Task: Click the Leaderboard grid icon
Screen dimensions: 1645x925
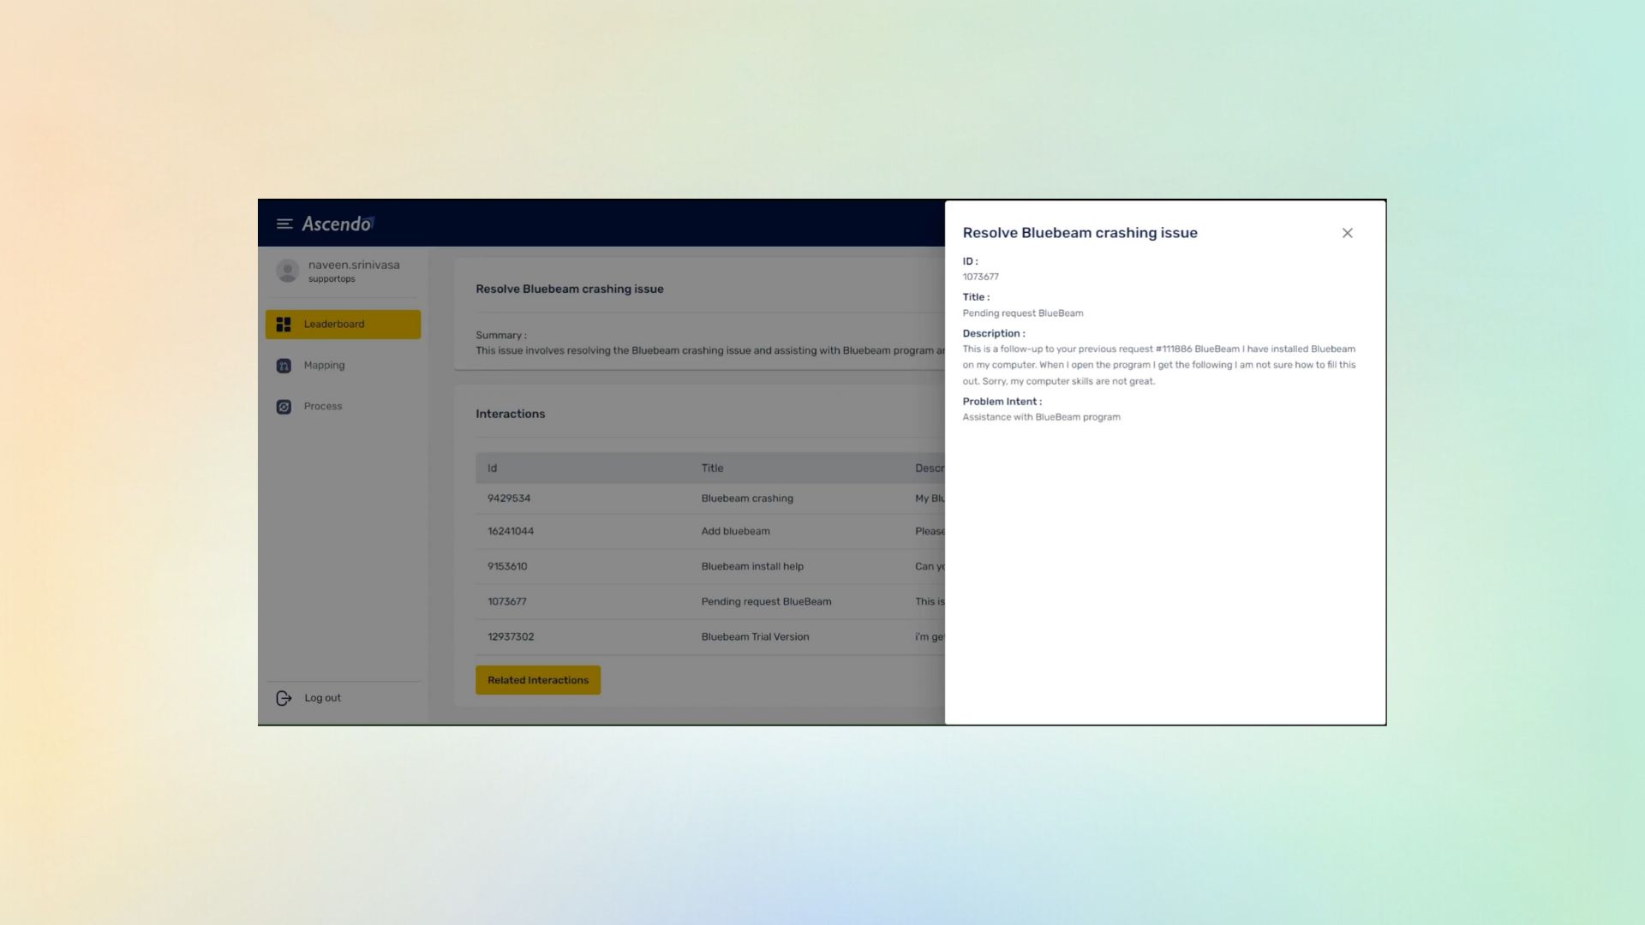Action: click(x=284, y=325)
